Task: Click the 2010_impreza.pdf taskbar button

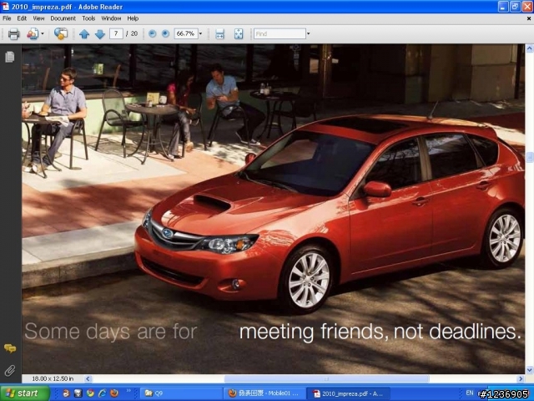Action: click(349, 393)
